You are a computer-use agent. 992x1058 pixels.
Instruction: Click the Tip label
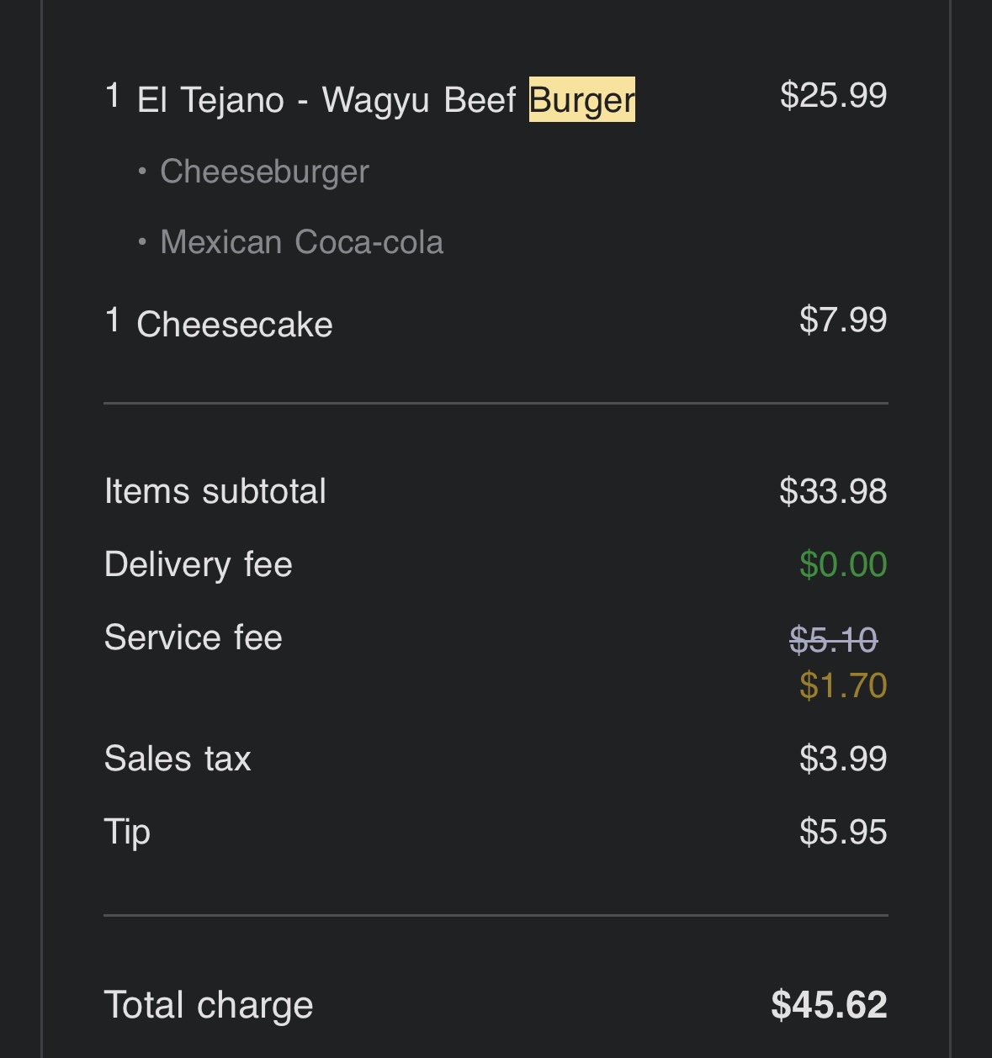127,832
